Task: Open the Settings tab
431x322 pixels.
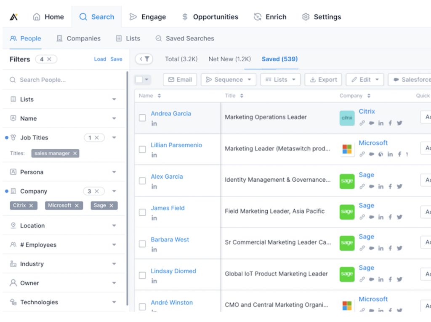Action: [x=322, y=17]
